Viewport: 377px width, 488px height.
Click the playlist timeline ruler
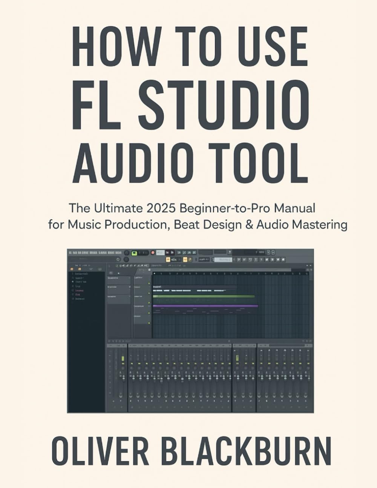coord(230,274)
